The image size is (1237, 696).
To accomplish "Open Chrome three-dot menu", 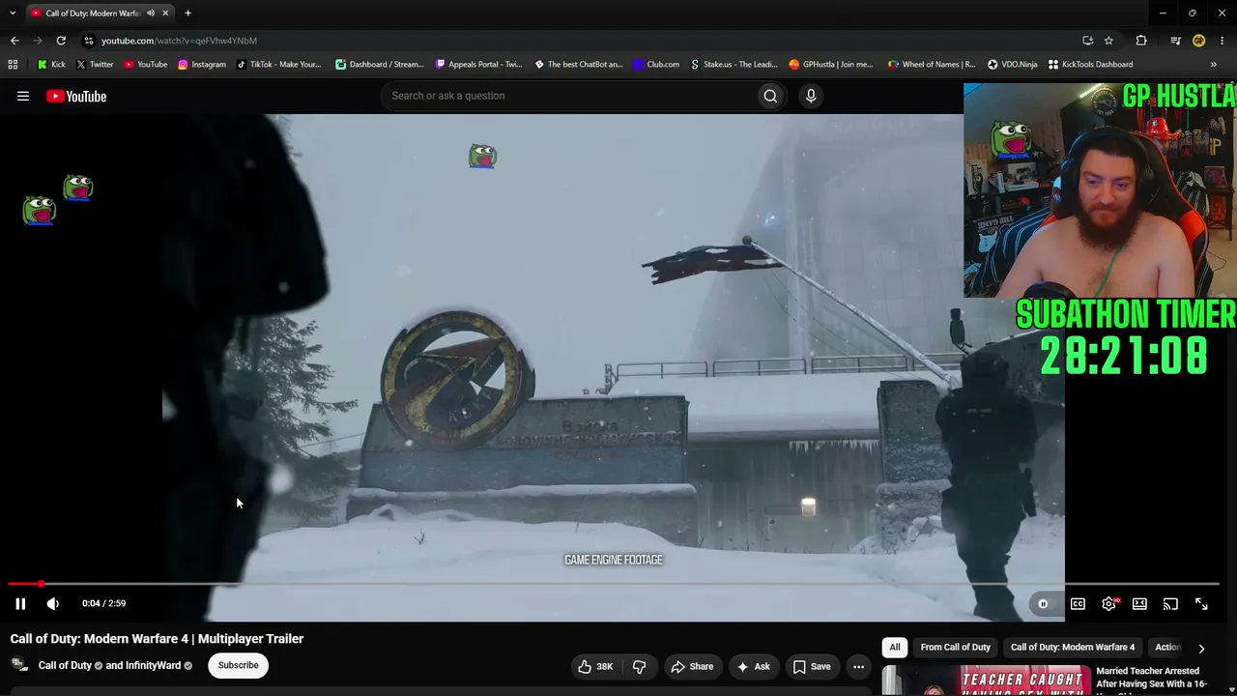I will pyautogui.click(x=1223, y=41).
